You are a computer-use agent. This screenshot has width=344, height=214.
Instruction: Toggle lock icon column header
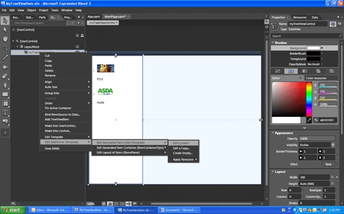pyautogui.click(x=82, y=36)
